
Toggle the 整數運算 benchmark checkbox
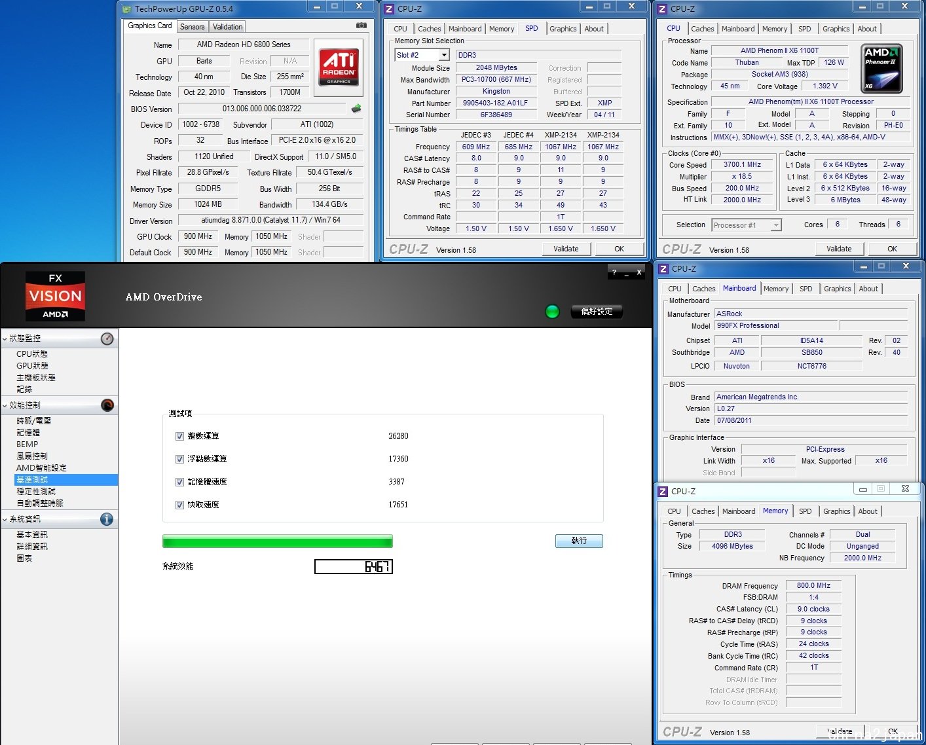179,436
